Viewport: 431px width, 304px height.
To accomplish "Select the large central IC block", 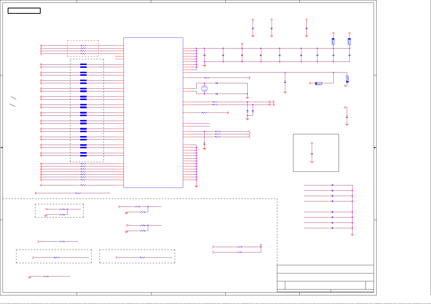I will pos(153,113).
